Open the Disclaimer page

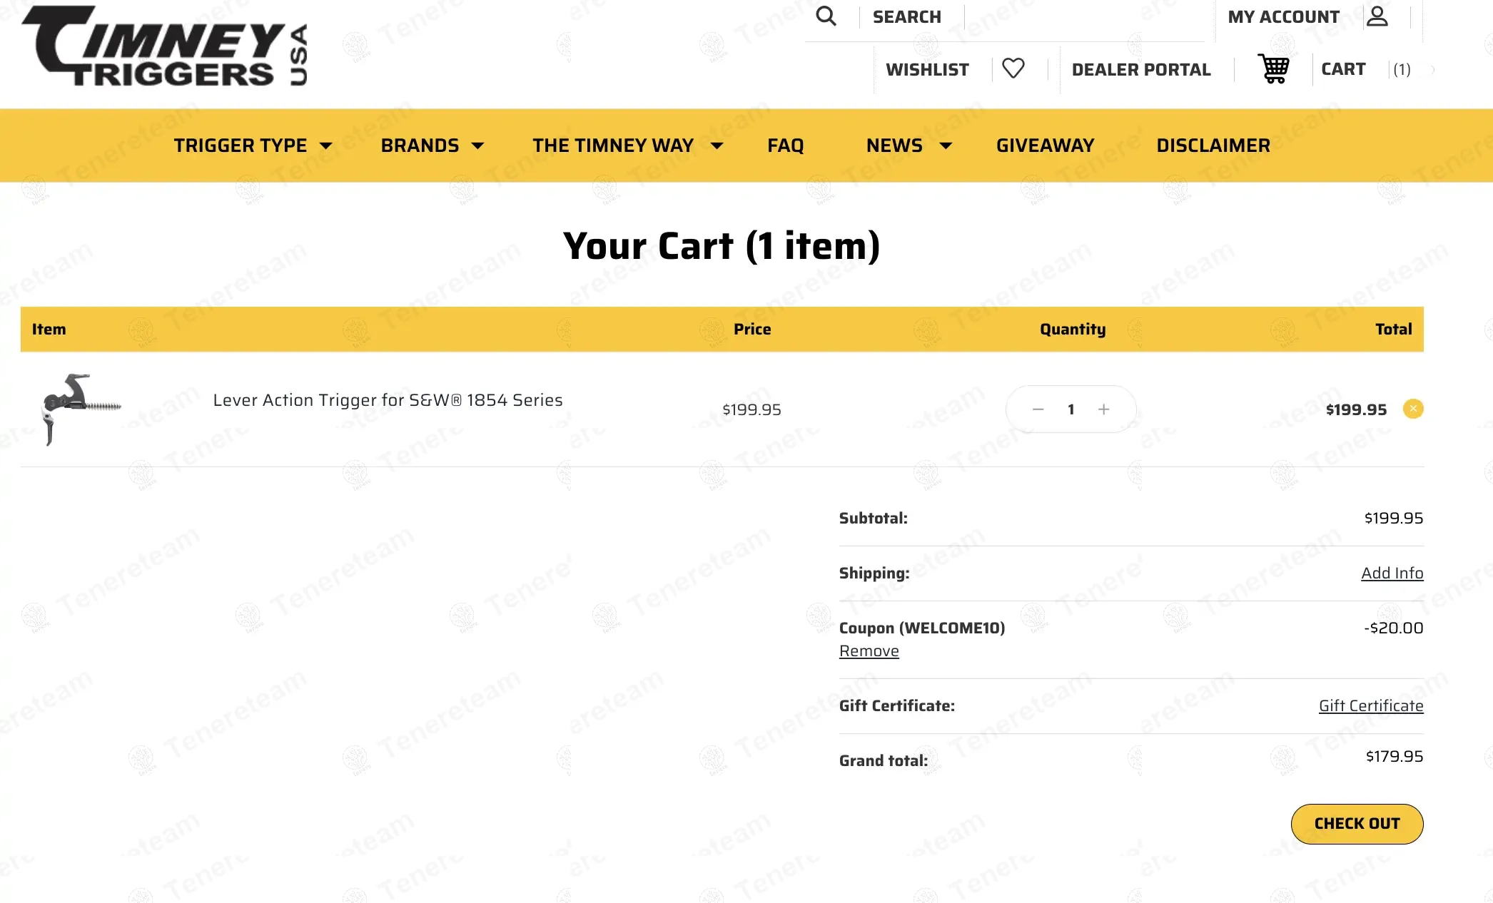click(1213, 146)
